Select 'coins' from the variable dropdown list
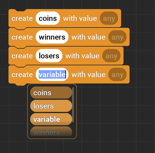 coord(51,93)
